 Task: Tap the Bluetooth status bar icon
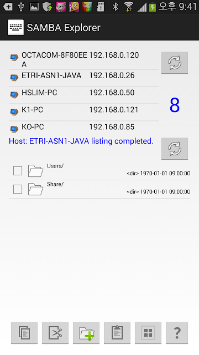(x=116, y=7)
